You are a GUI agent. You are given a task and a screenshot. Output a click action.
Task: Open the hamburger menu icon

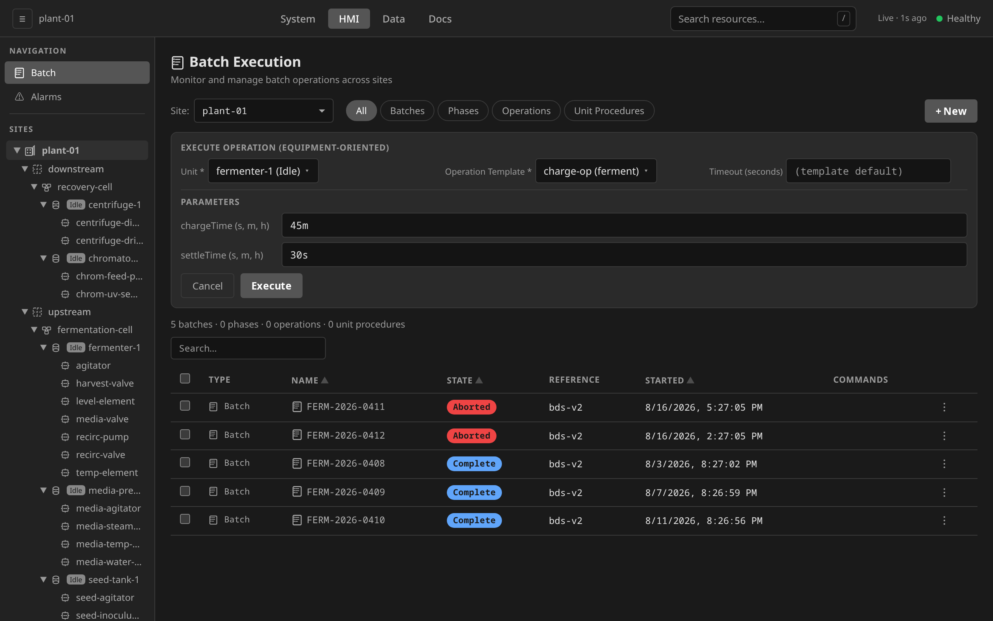[22, 19]
